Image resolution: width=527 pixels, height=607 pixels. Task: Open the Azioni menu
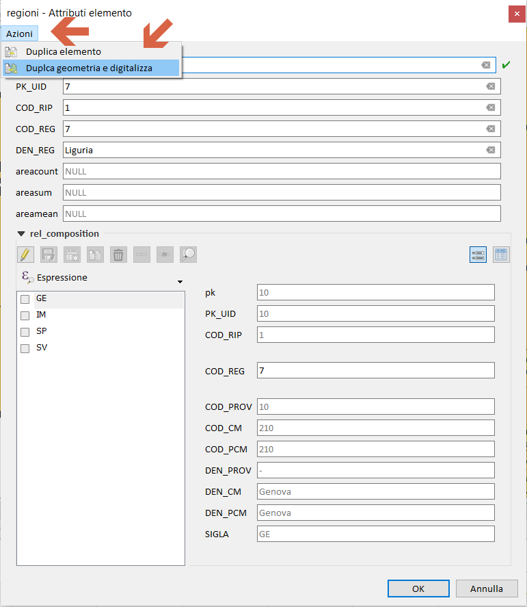19,34
